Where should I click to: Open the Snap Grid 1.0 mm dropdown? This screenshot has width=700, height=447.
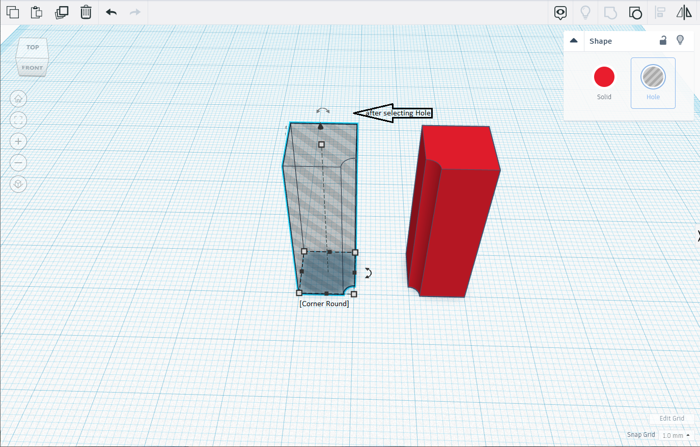pyautogui.click(x=676, y=435)
